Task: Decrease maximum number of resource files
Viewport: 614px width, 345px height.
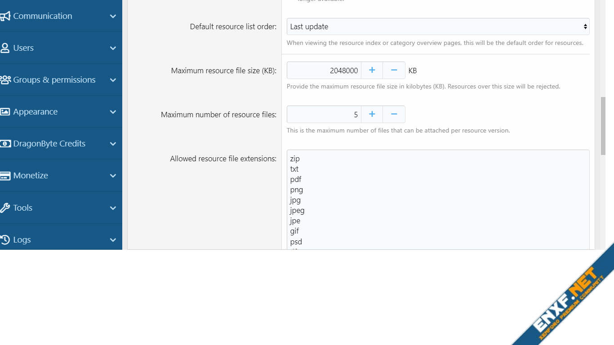Action: [394, 115]
